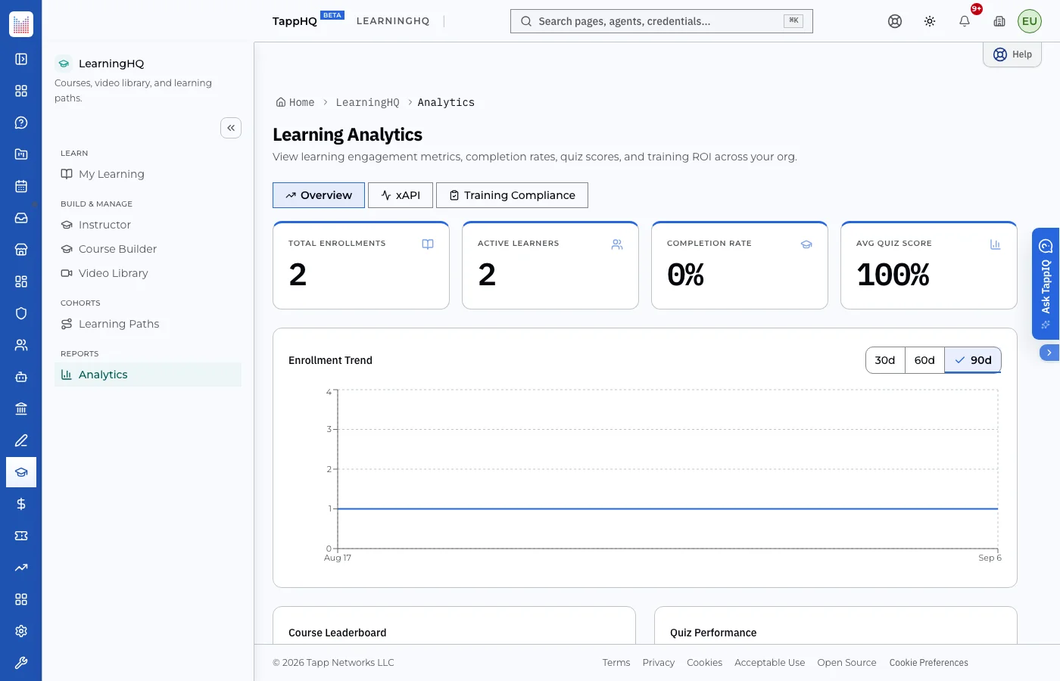Open the bank building icon in the left rail
Screen dimensions: 1060x681
click(21, 409)
